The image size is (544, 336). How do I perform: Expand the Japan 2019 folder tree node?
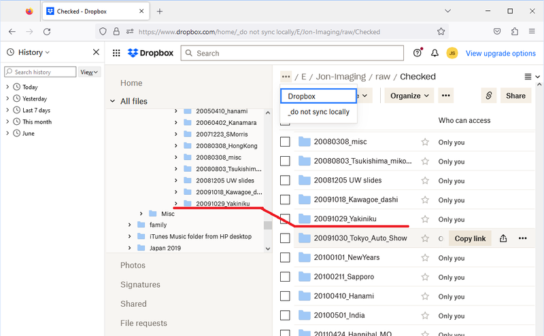point(129,248)
